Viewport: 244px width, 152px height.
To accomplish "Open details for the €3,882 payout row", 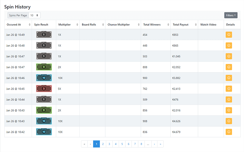I will coord(229,78).
